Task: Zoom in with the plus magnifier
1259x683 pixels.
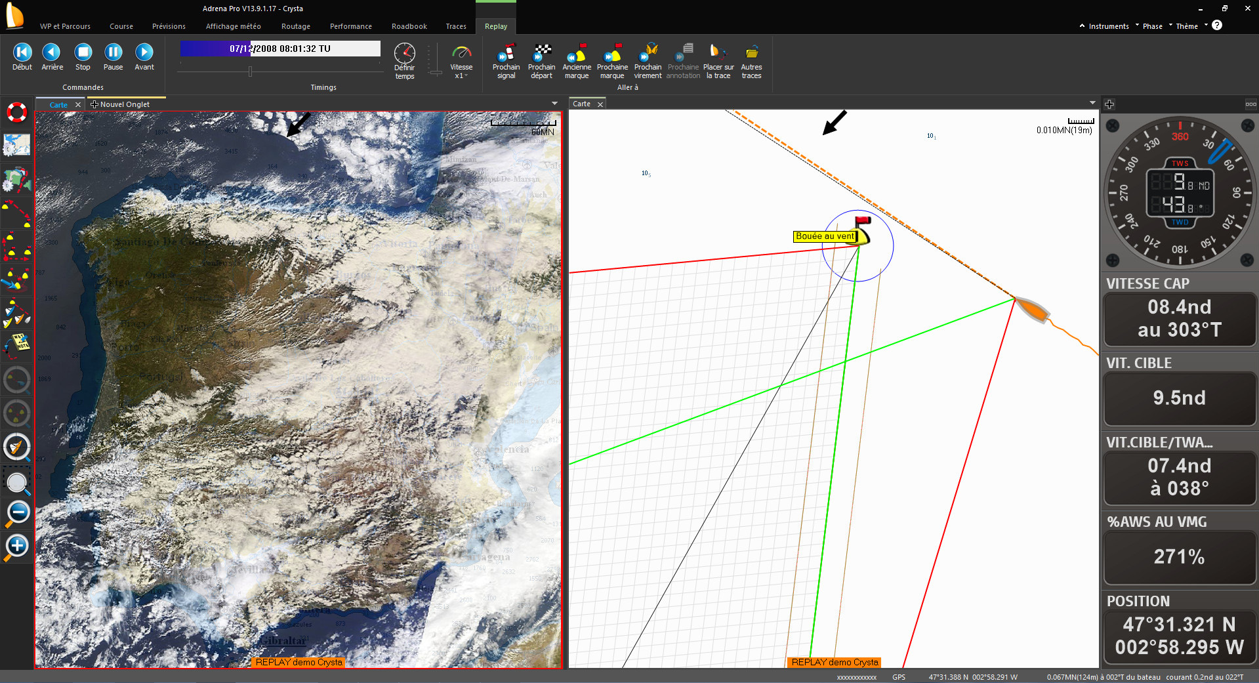Action: point(16,547)
